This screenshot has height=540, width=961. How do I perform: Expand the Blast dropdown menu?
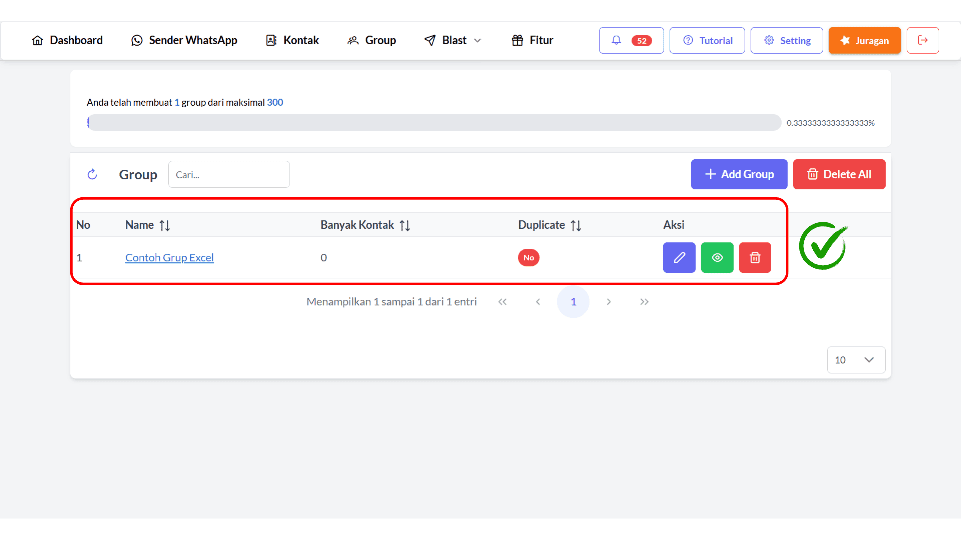coord(453,40)
